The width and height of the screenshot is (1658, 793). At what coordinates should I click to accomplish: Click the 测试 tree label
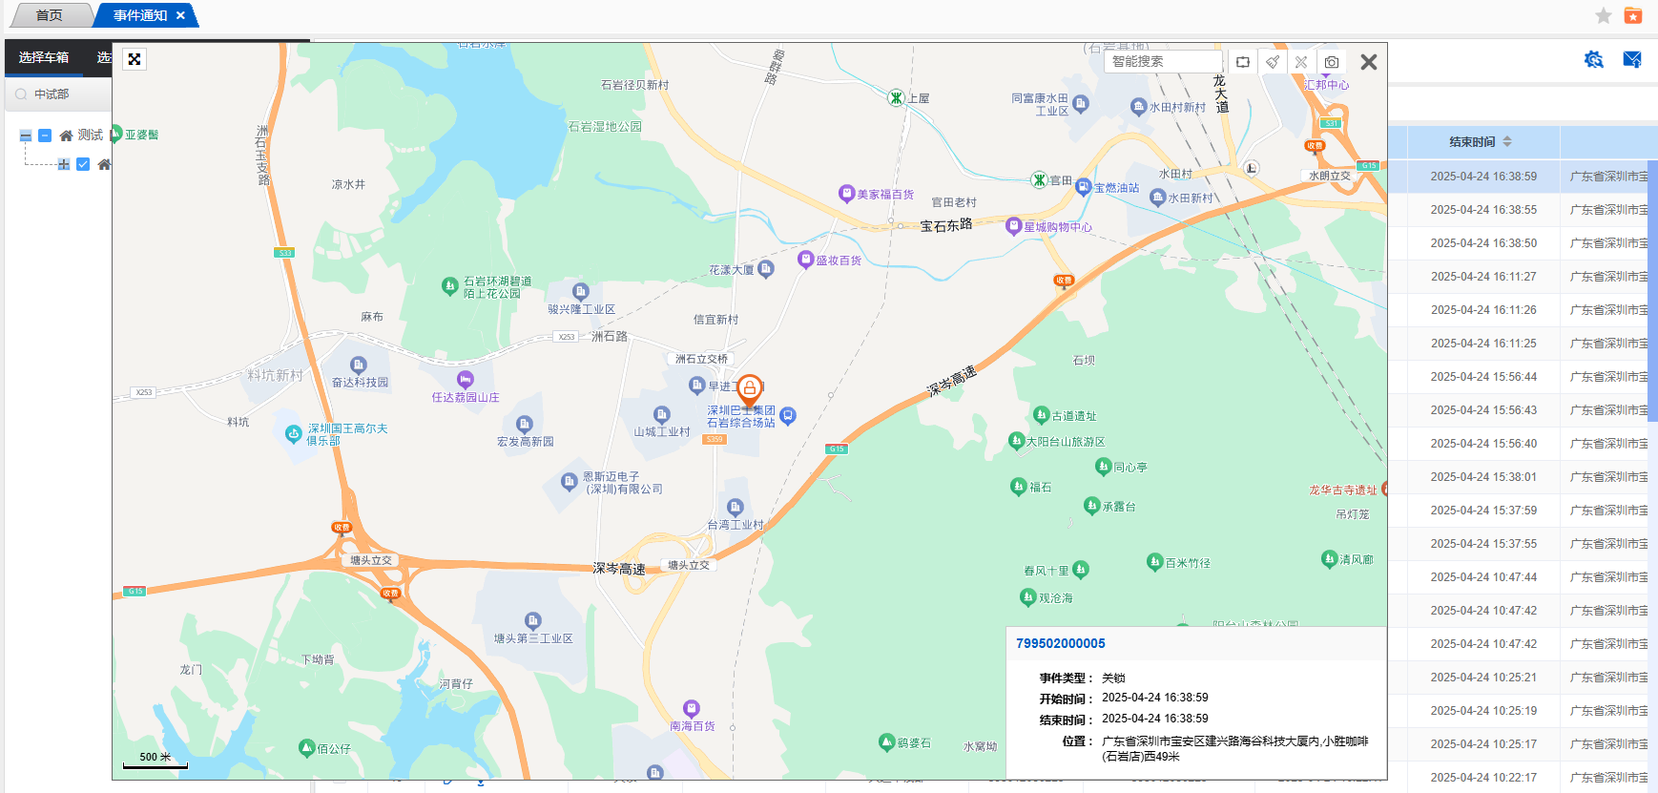pos(91,136)
